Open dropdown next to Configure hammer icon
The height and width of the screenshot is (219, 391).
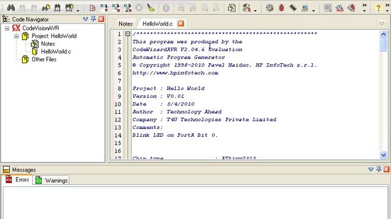[255, 10]
